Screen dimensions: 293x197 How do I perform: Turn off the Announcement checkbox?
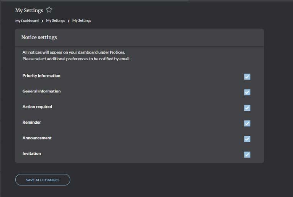(247, 139)
